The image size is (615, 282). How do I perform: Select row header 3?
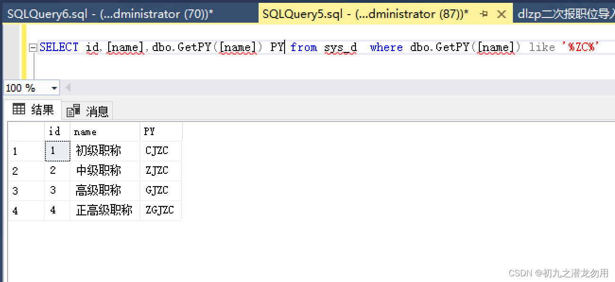tap(26, 191)
